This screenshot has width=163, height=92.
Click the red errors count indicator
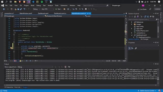click(16, 61)
